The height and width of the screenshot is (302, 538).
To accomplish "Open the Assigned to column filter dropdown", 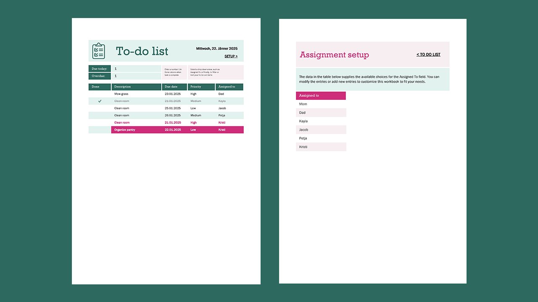I will point(229,87).
